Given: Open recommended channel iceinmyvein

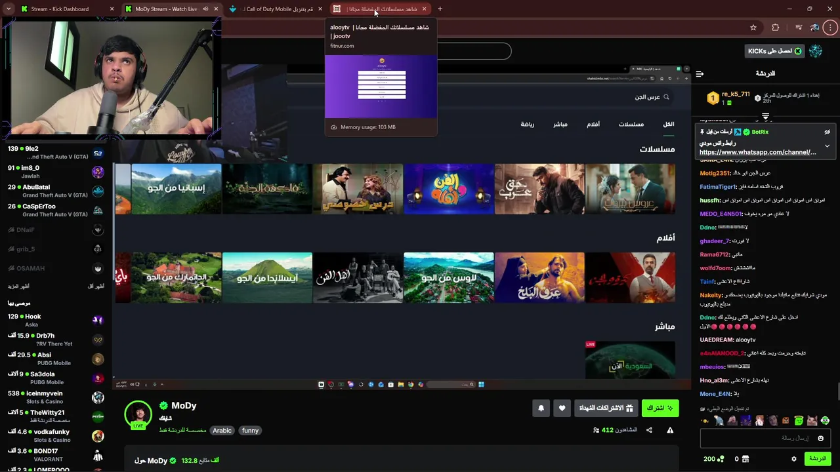Looking at the screenshot, I should tap(56, 397).
